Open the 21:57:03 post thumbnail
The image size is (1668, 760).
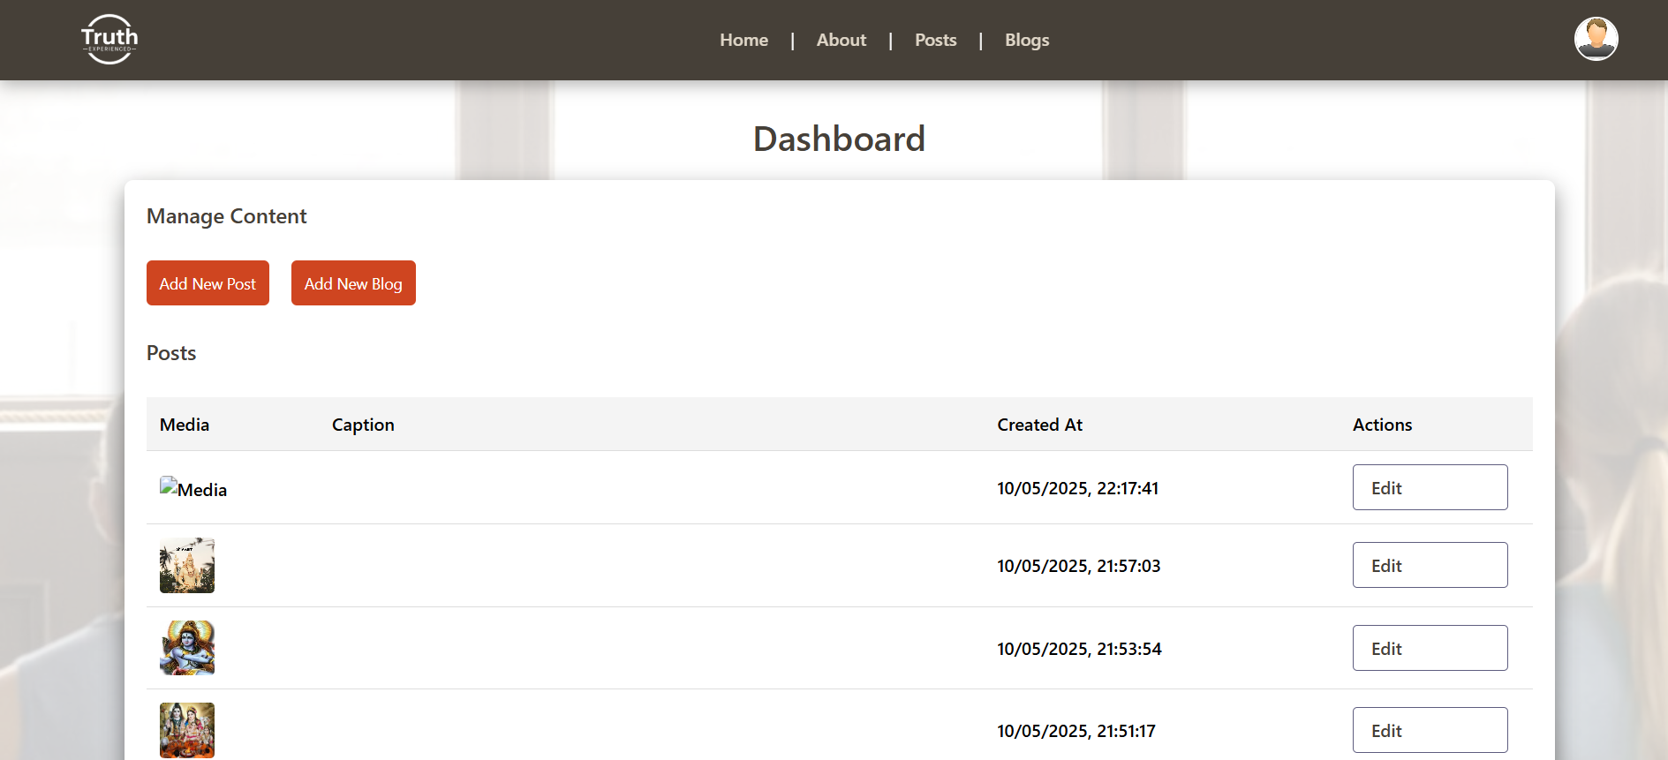coord(187,566)
